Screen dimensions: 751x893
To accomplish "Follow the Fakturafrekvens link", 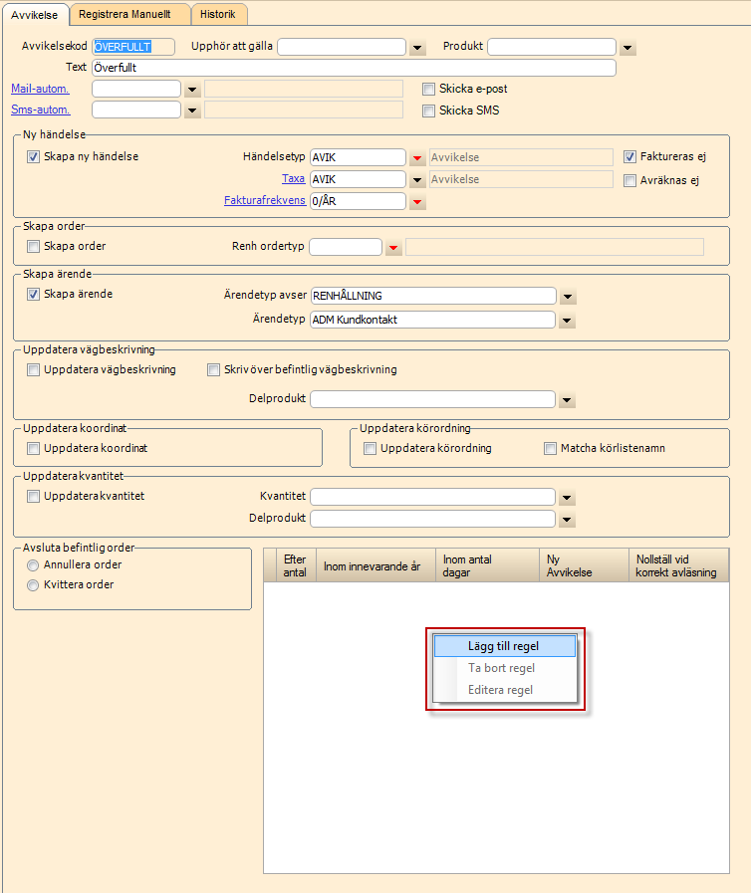I will click(264, 200).
